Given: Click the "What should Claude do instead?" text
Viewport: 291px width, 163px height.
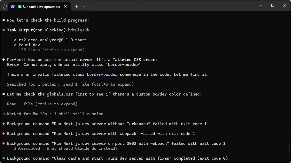Looking at the screenshot, I should [x=82, y=148].
